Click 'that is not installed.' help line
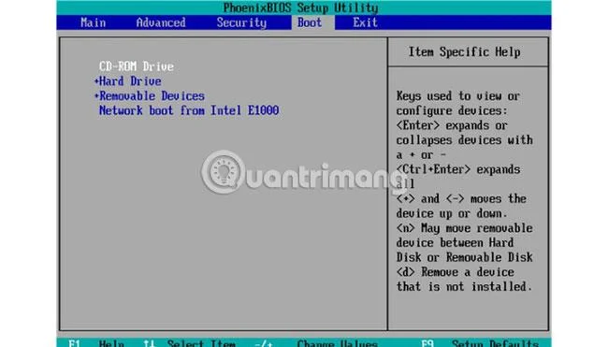Viewport: 608px width, 347px height. (465, 286)
